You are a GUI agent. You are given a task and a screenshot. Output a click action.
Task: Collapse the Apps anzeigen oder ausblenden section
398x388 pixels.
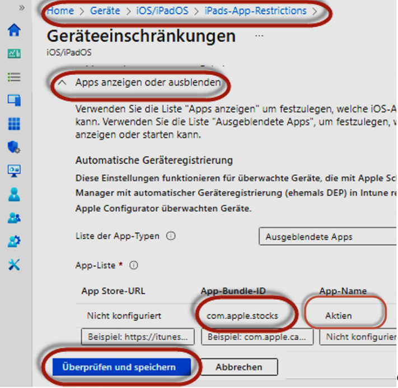(x=63, y=82)
